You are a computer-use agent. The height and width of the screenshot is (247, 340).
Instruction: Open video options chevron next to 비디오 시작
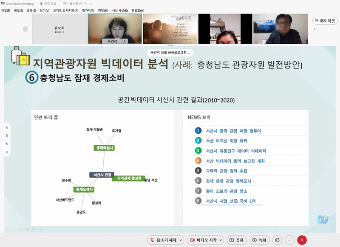tap(221, 240)
